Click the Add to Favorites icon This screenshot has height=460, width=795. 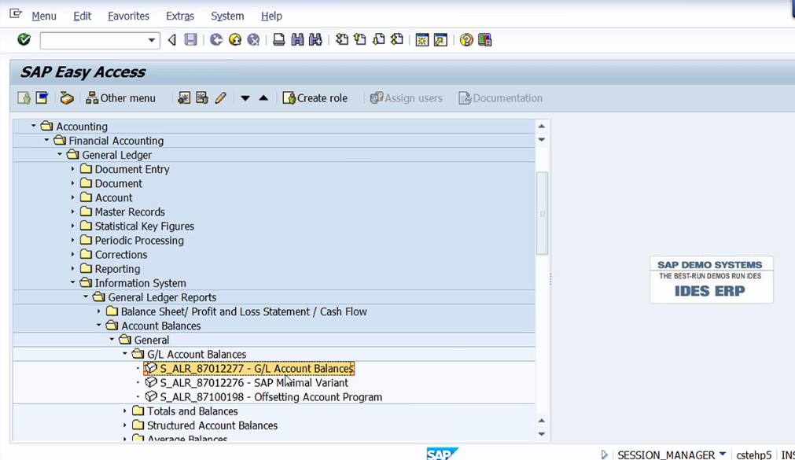click(184, 98)
